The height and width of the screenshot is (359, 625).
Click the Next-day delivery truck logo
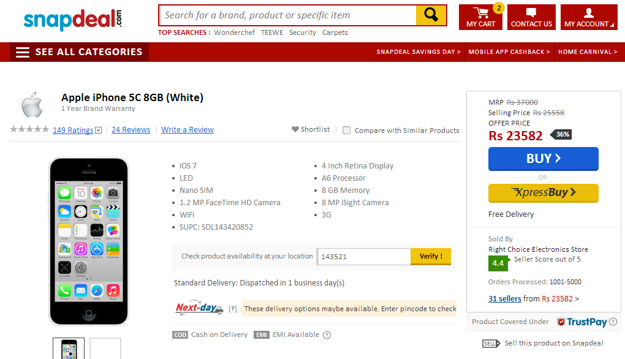pyautogui.click(x=199, y=308)
